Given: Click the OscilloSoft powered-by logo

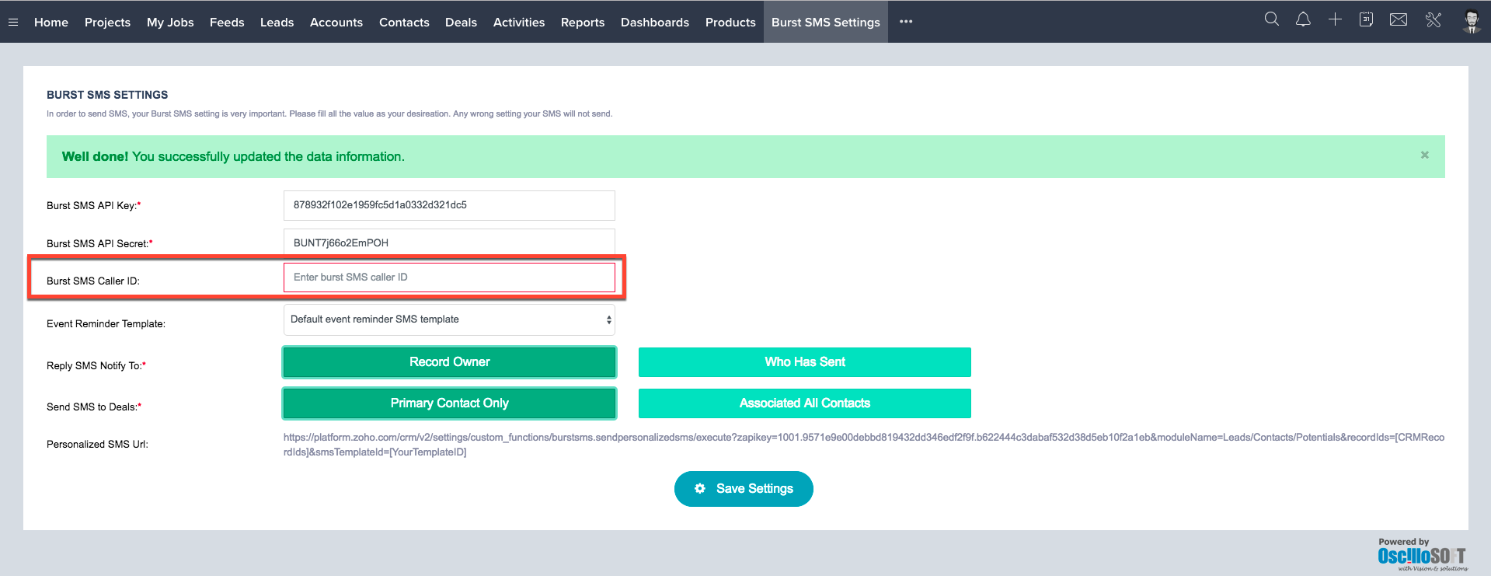Looking at the screenshot, I should [x=1422, y=557].
